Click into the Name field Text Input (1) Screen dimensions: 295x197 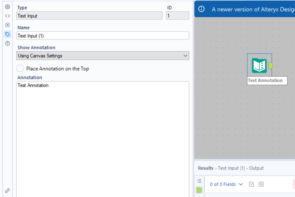coord(103,36)
